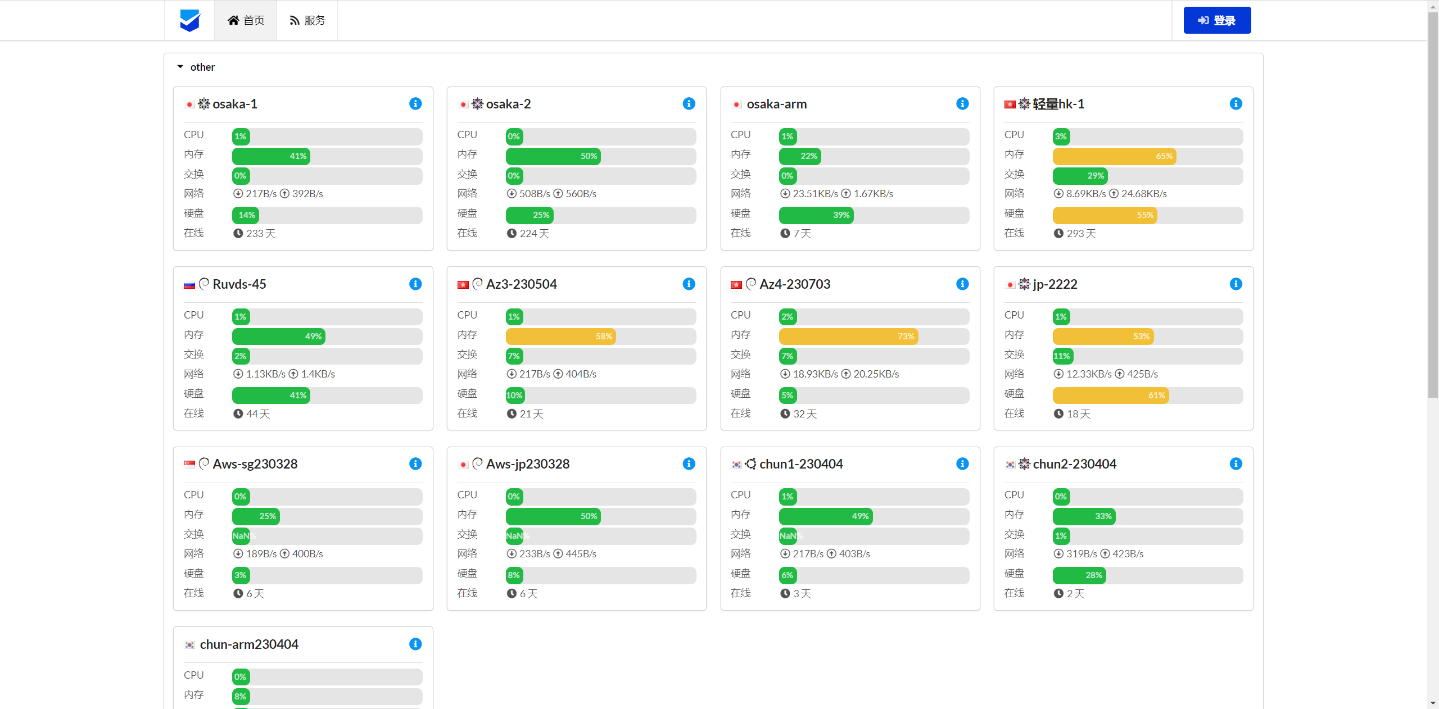Go to 首页 home tab
1439x709 pixels.
(x=246, y=20)
